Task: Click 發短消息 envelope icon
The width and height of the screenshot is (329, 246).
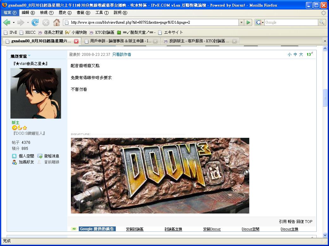Action: coord(40,156)
